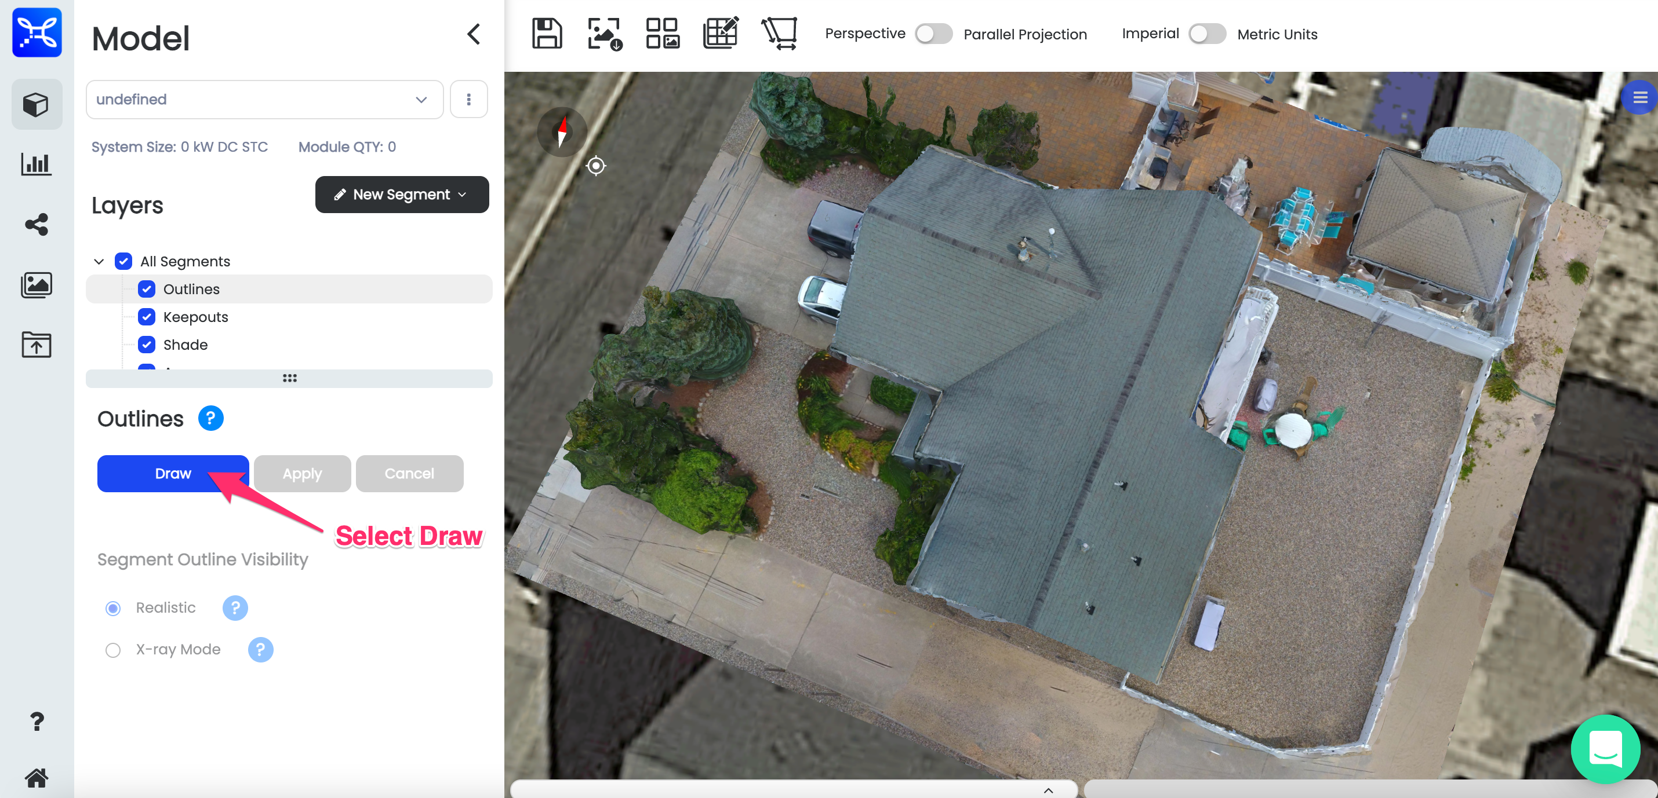
Task: Click the Draw button
Action: pos(173,473)
